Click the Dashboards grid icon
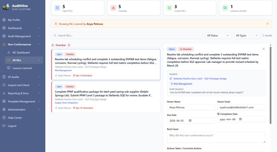 click(x=4, y=28)
